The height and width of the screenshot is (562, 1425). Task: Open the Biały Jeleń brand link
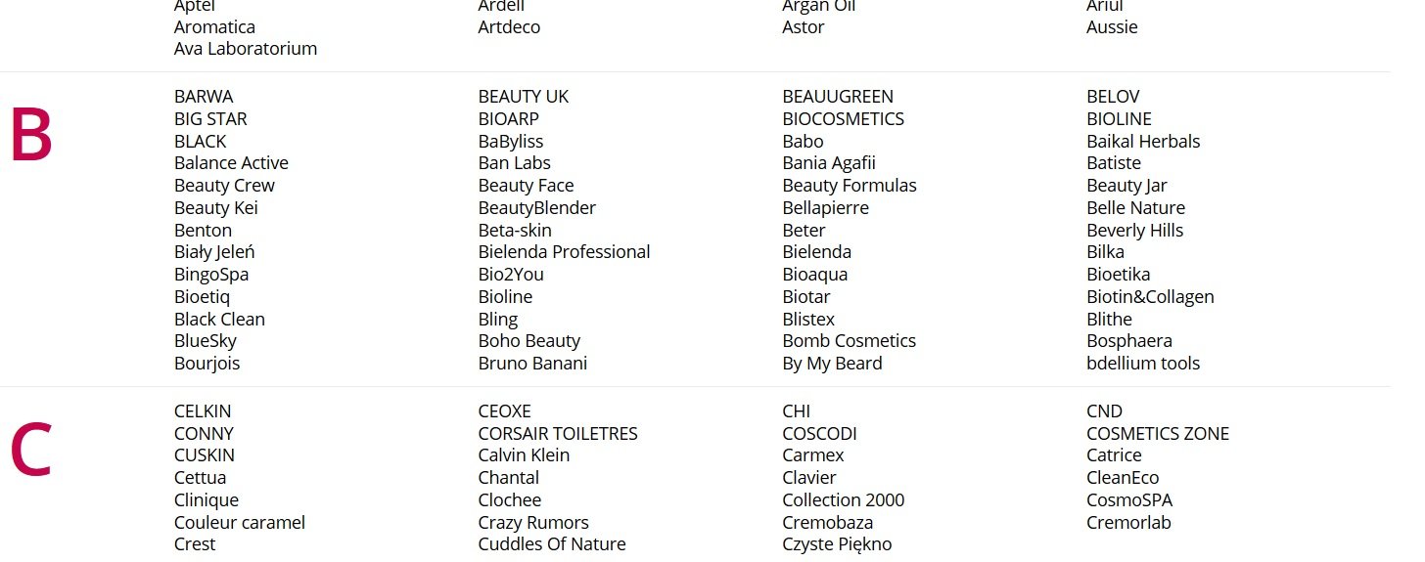[x=214, y=252]
